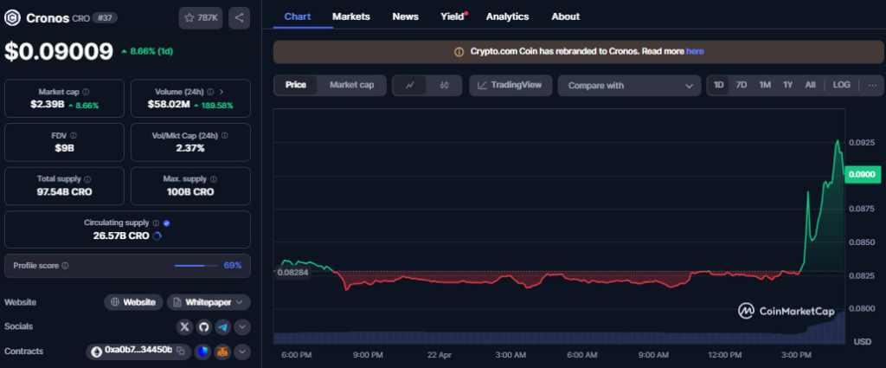Open the Compare with dropdown

point(629,86)
